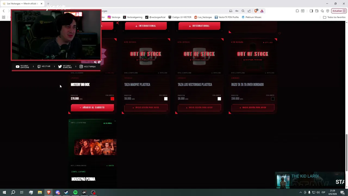Click the ESP keyboard language indicator
Viewport: 348px width, 196px height.
click(x=324, y=192)
